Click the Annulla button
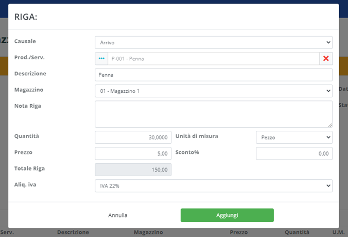Image resolution: width=348 pixels, height=237 pixels. pyautogui.click(x=118, y=215)
